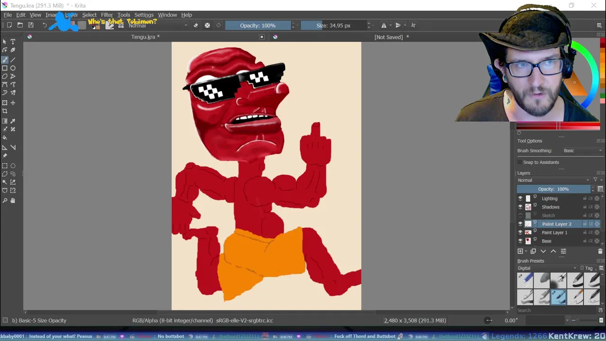Hide Paint Layer 2 visibility

(x=520, y=224)
